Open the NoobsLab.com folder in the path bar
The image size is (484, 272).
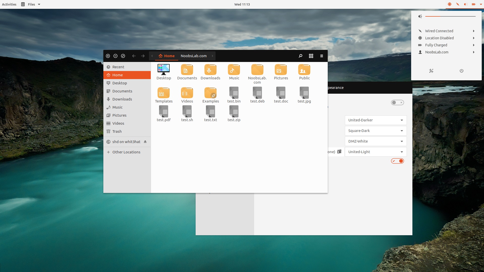[x=193, y=56]
